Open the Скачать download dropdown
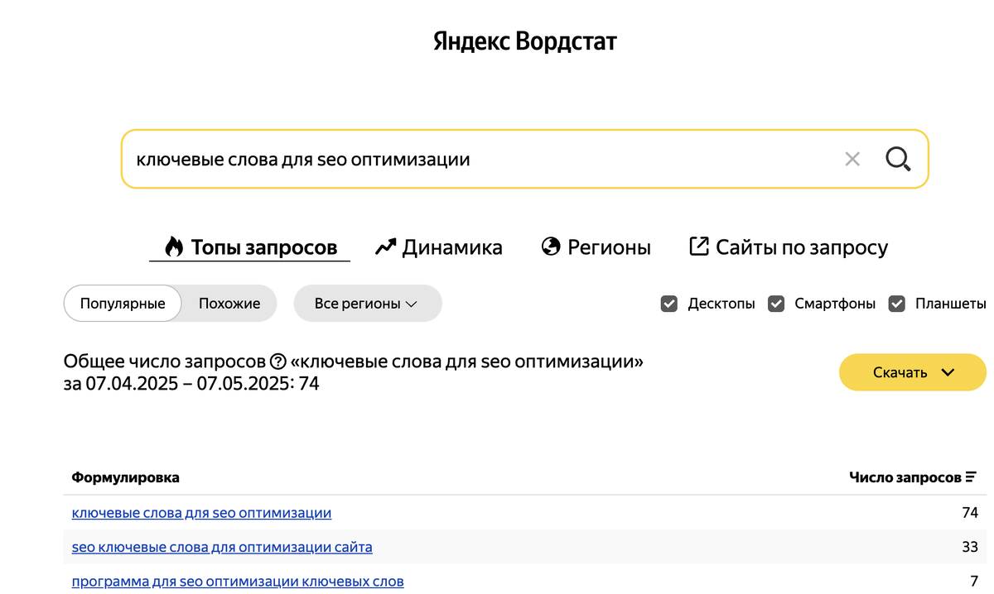Screen dimensions: 994x594 tap(913, 372)
